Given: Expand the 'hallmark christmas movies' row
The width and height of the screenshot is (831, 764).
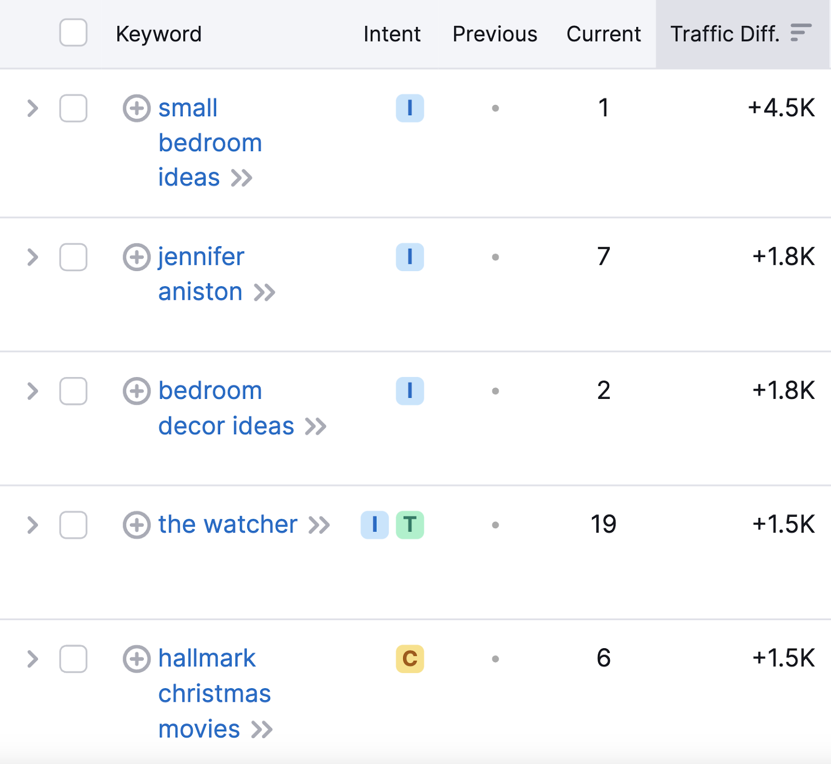Looking at the screenshot, I should (x=33, y=659).
